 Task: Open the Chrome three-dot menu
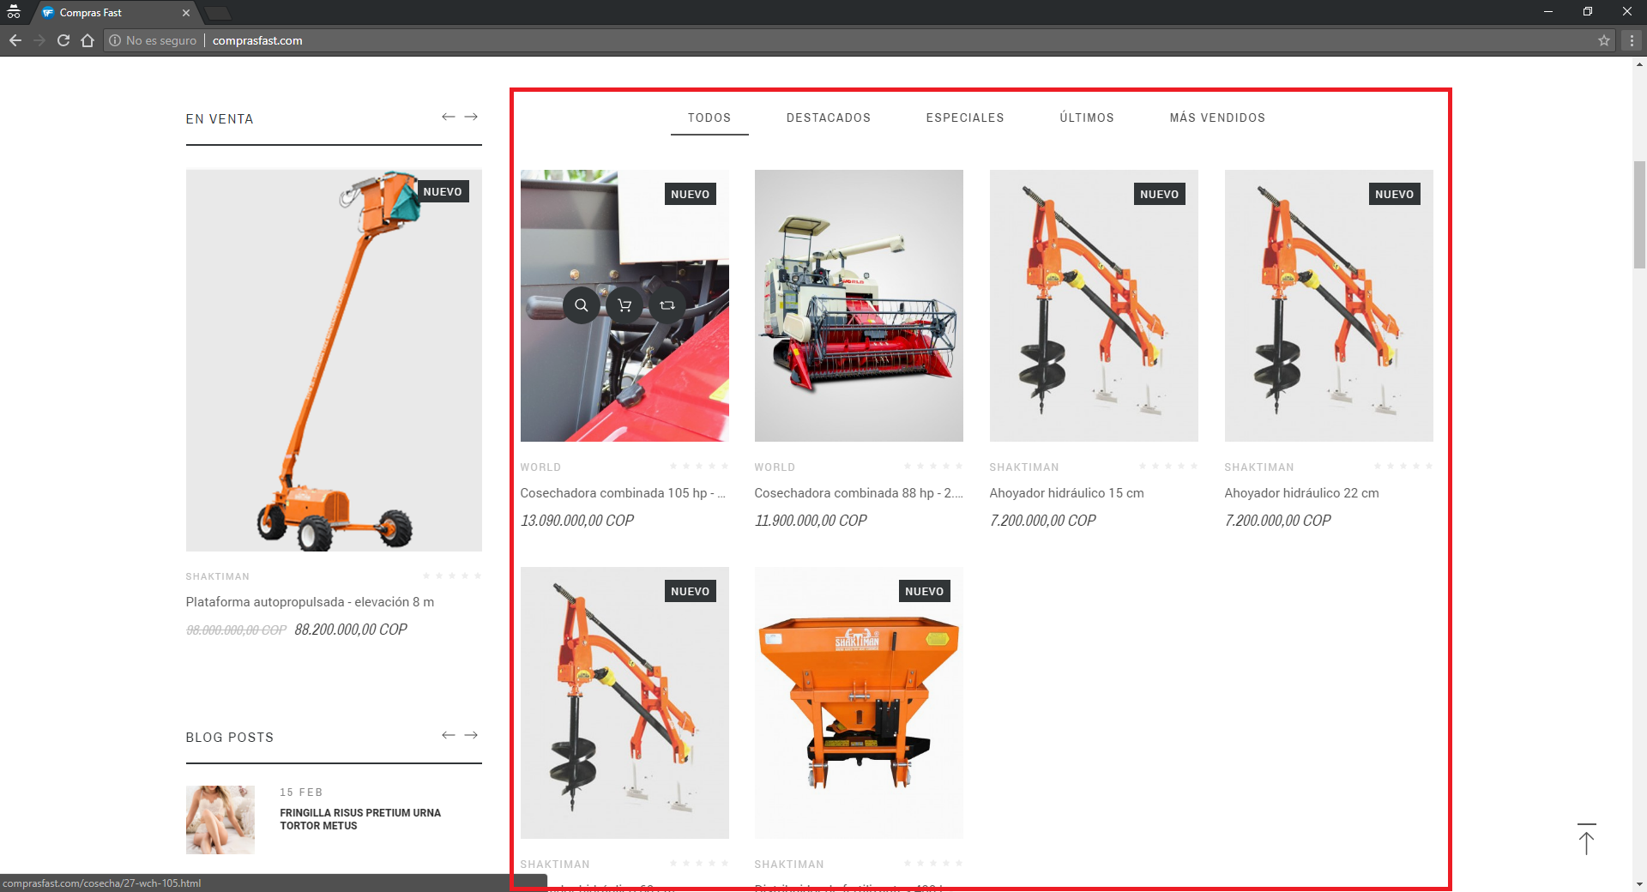(1632, 40)
